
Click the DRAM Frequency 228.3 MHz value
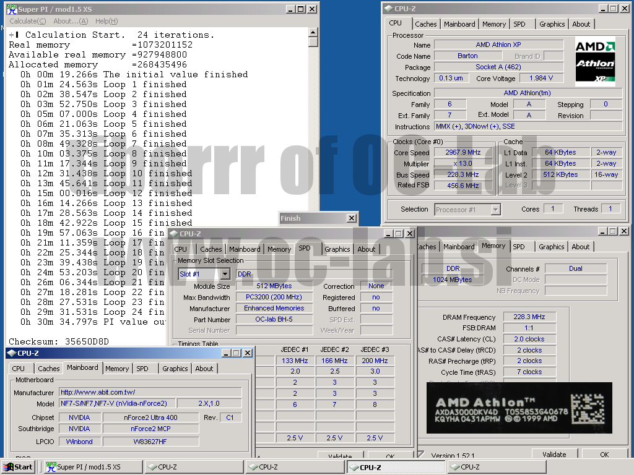pos(529,317)
